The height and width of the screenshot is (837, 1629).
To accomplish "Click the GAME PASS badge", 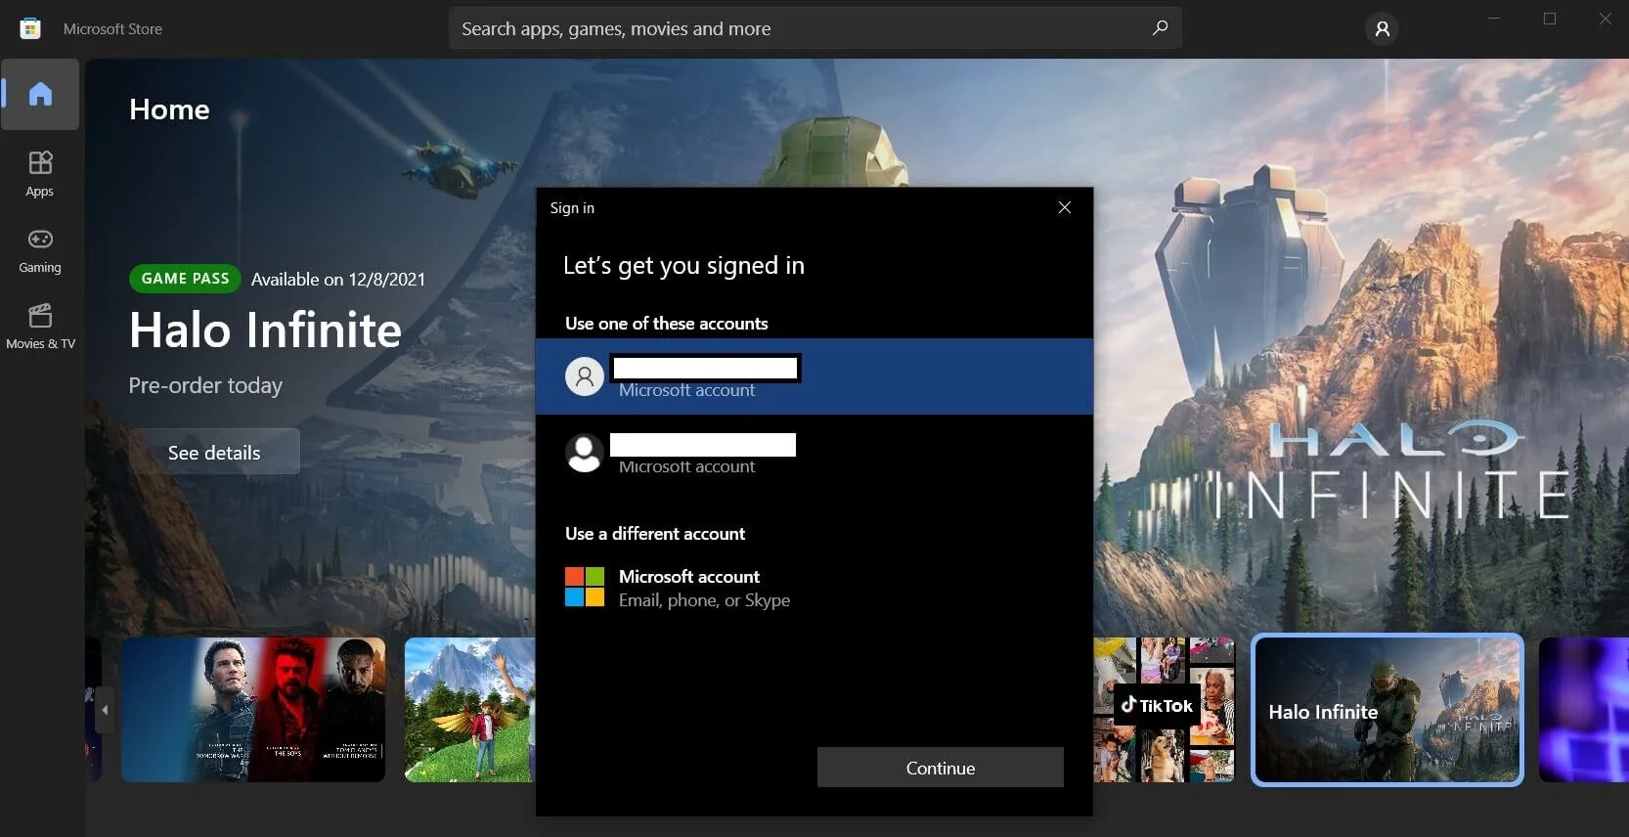I will (185, 279).
